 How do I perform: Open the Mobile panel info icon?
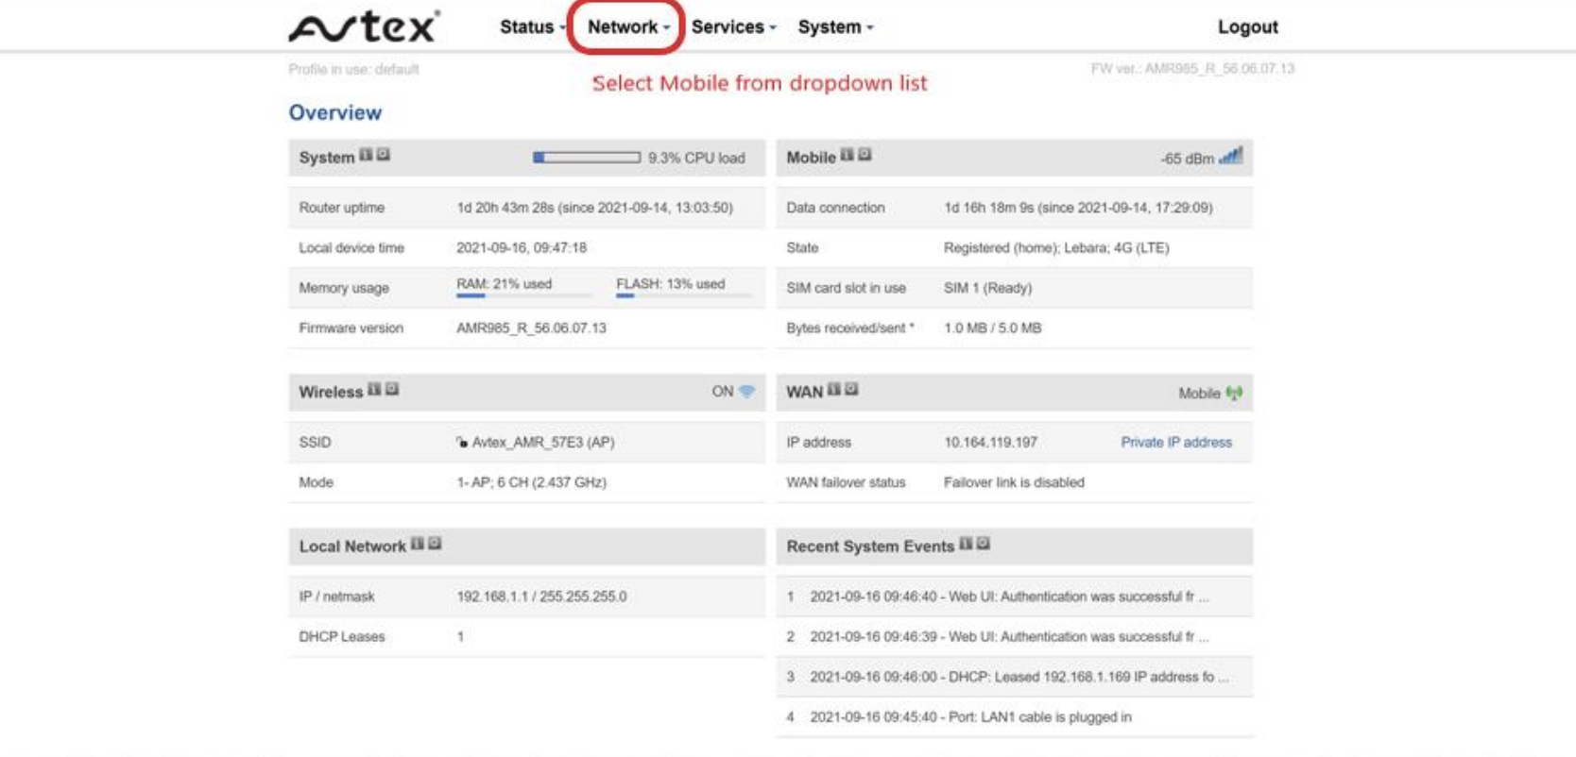pos(847,155)
